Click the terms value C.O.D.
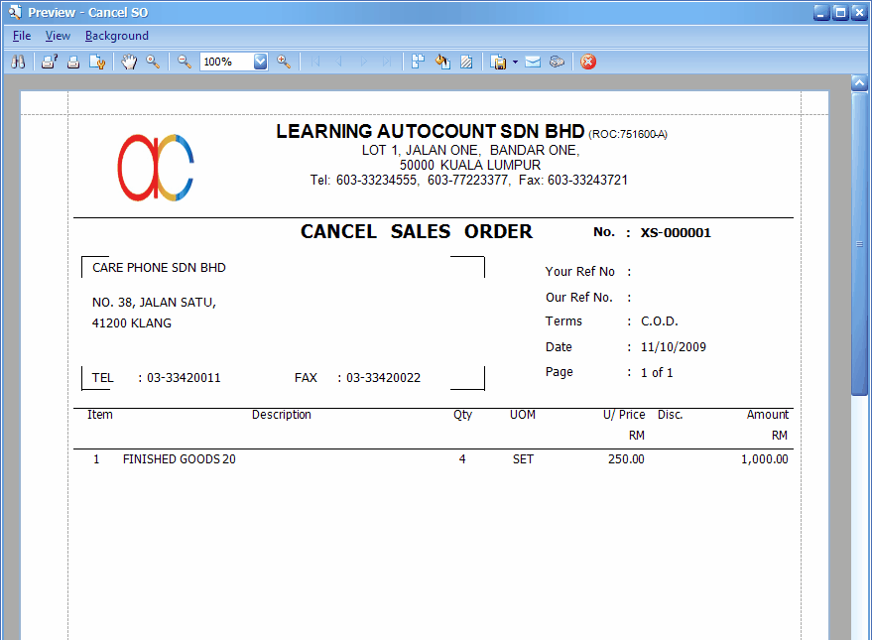The image size is (872, 640). pyautogui.click(x=660, y=321)
